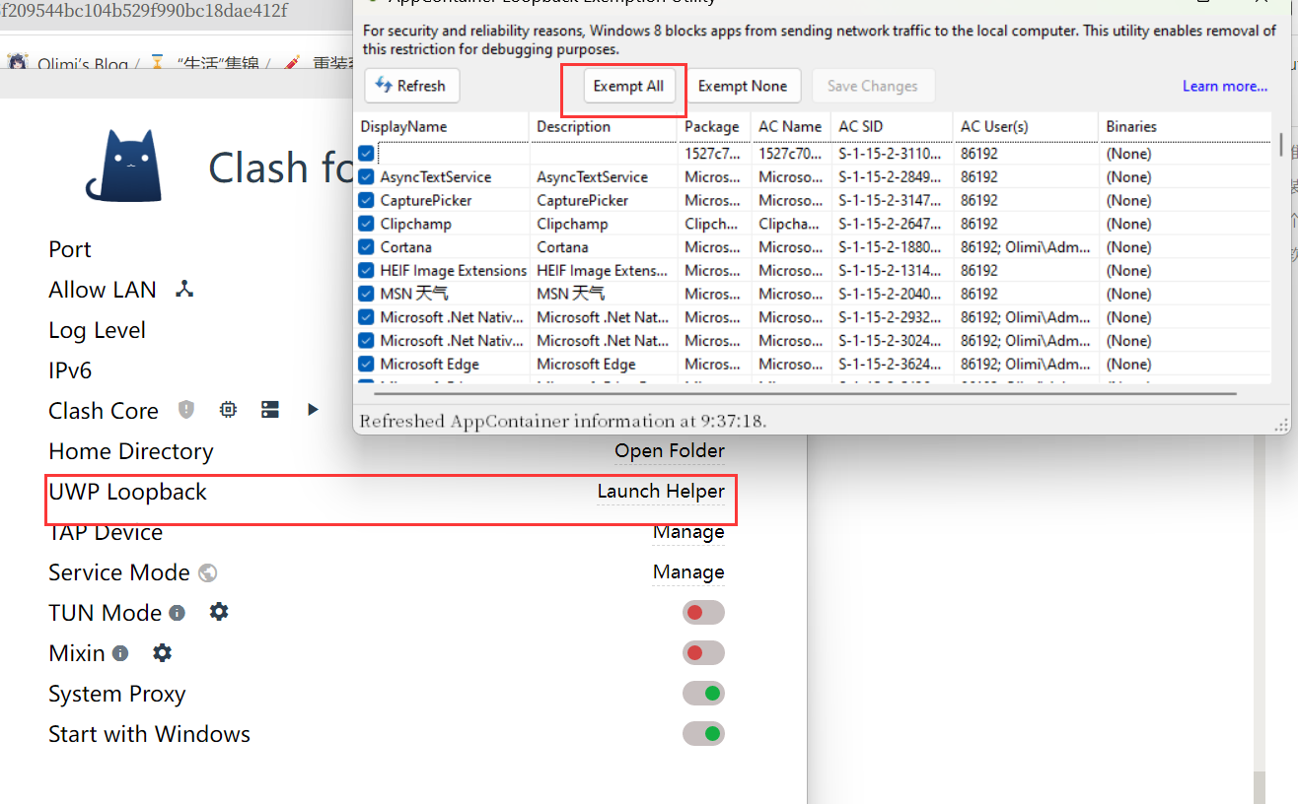This screenshot has height=804, width=1298.
Task: Click Manage for TAP Device
Action: (688, 532)
